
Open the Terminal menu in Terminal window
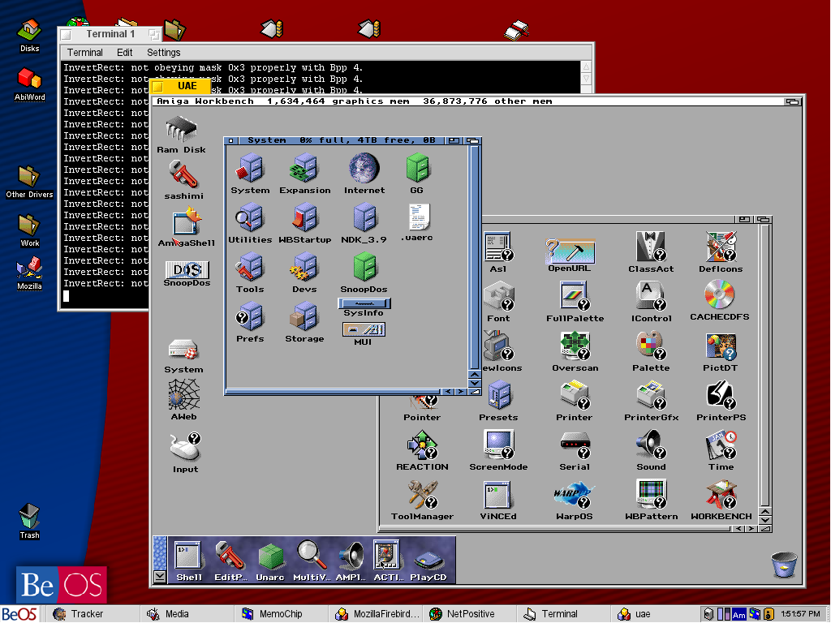click(84, 53)
